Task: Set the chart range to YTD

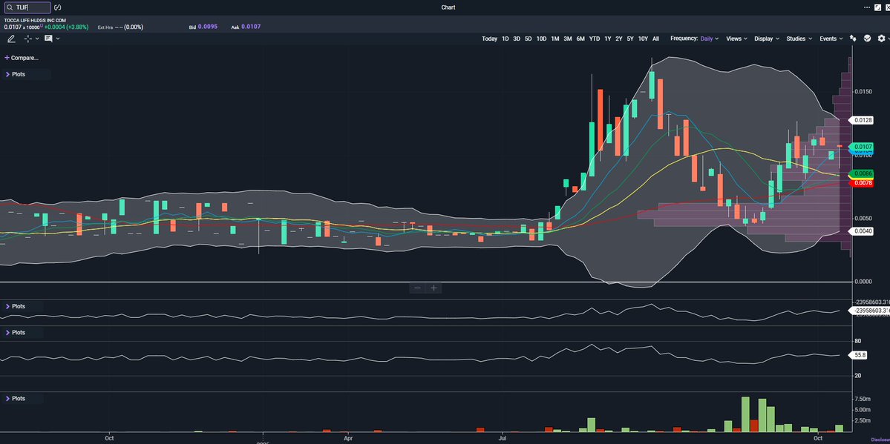Action: coord(595,39)
